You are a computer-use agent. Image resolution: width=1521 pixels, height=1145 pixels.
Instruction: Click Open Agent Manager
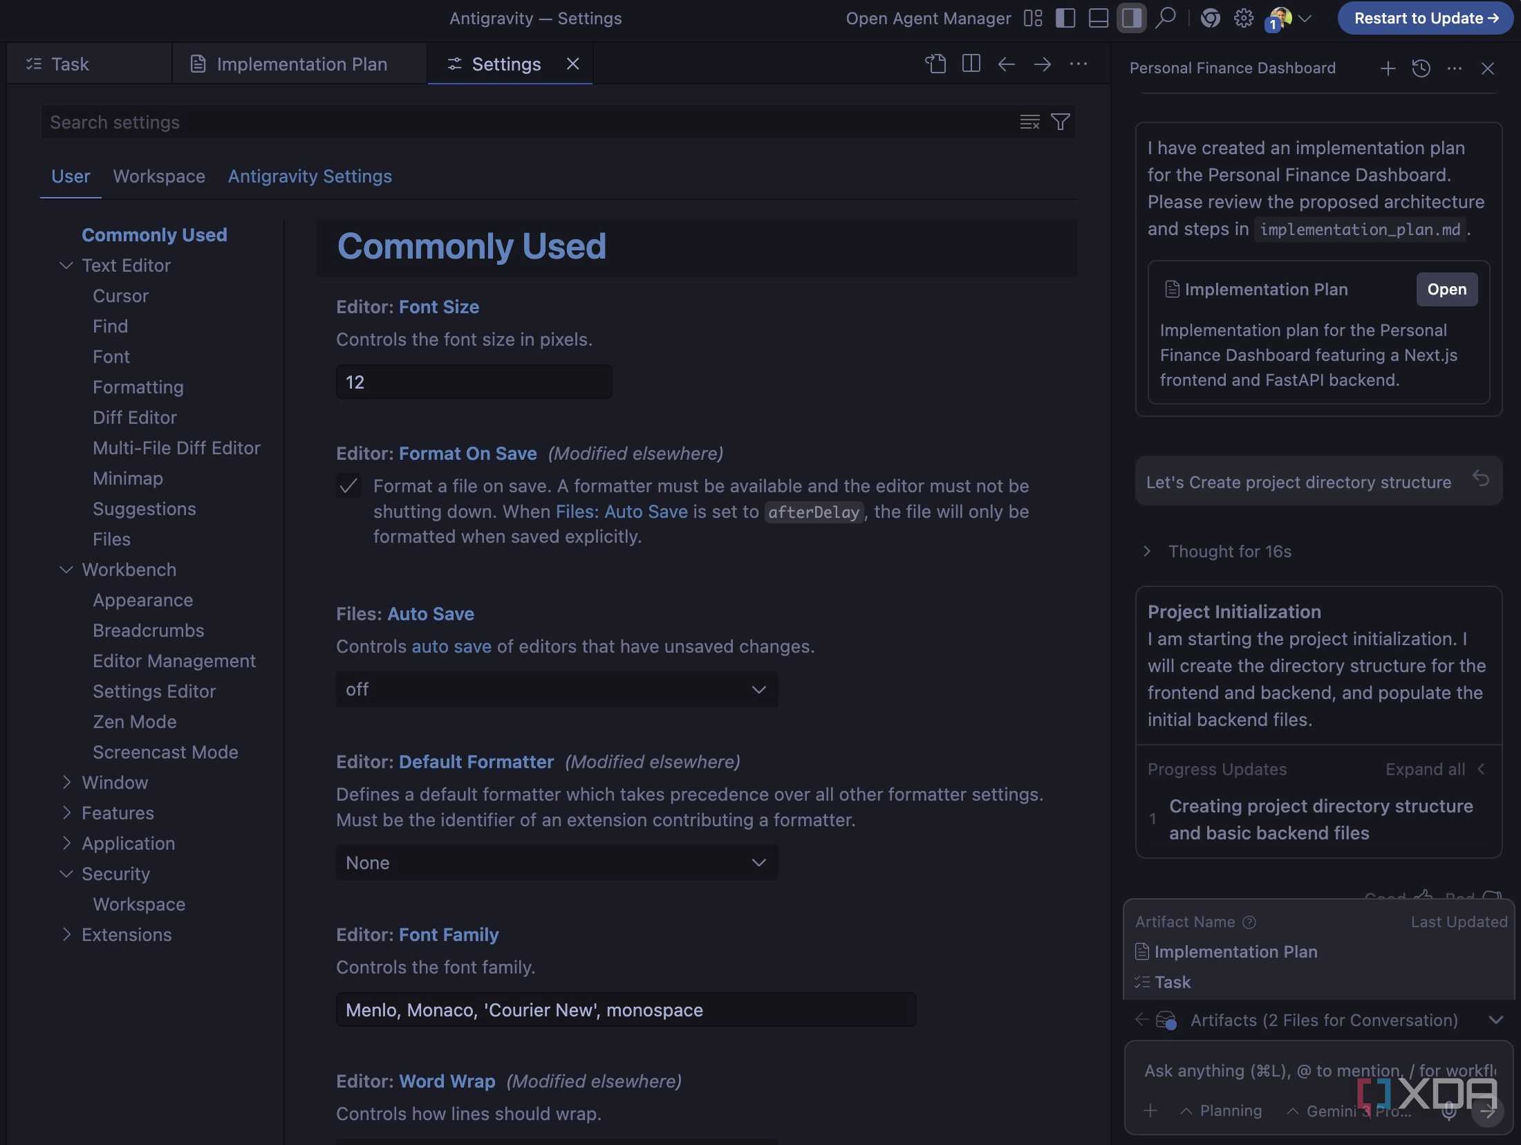tap(928, 18)
